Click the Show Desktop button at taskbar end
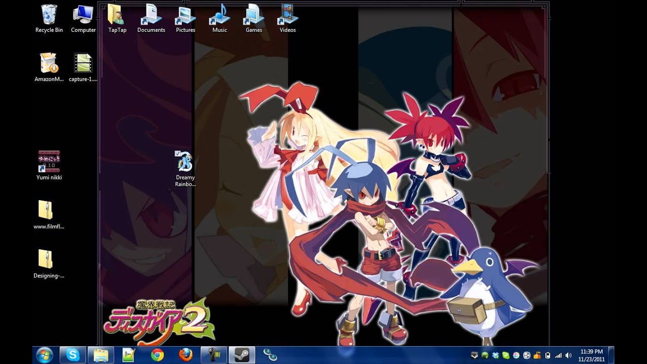 pyautogui.click(x=611, y=355)
